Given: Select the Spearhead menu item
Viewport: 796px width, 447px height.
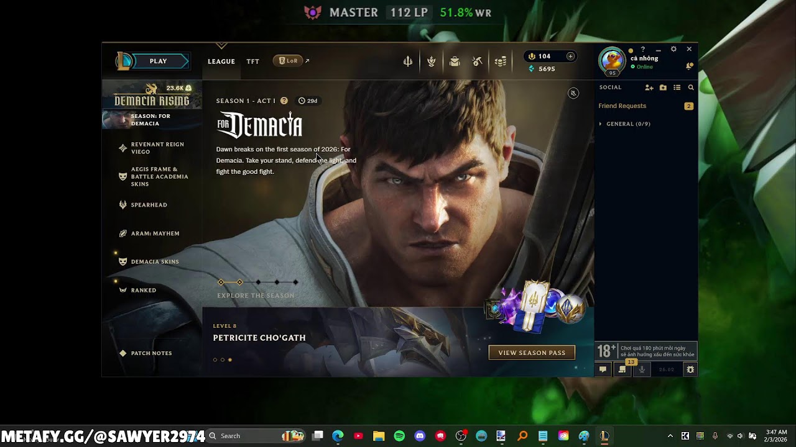Looking at the screenshot, I should pyautogui.click(x=143, y=204).
